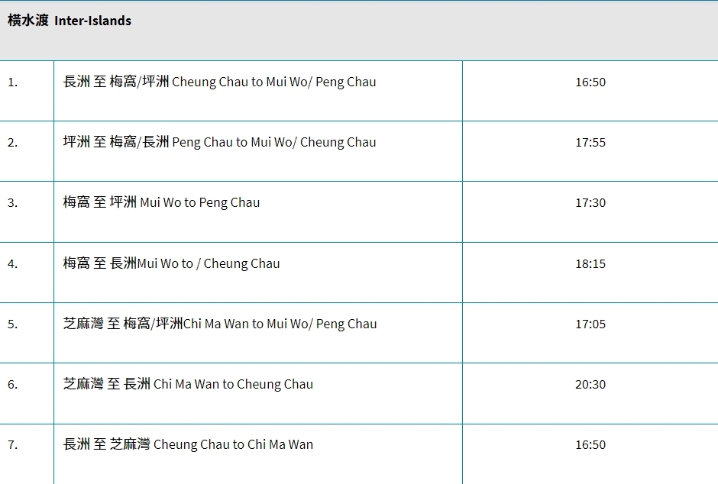This screenshot has height=484, width=718.
Task: Click row number 2 in the table
Action: tap(13, 143)
